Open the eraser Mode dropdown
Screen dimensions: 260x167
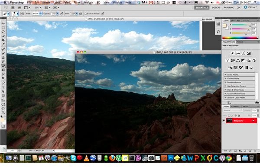(x=37, y=14)
